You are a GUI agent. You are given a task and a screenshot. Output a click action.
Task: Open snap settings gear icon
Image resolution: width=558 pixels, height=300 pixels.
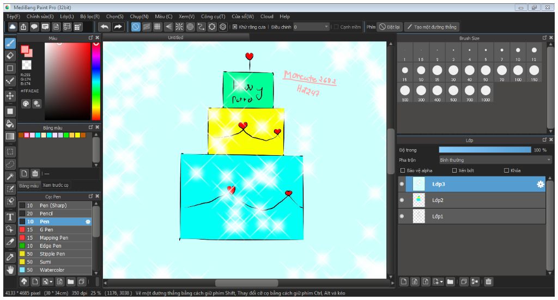(223, 27)
